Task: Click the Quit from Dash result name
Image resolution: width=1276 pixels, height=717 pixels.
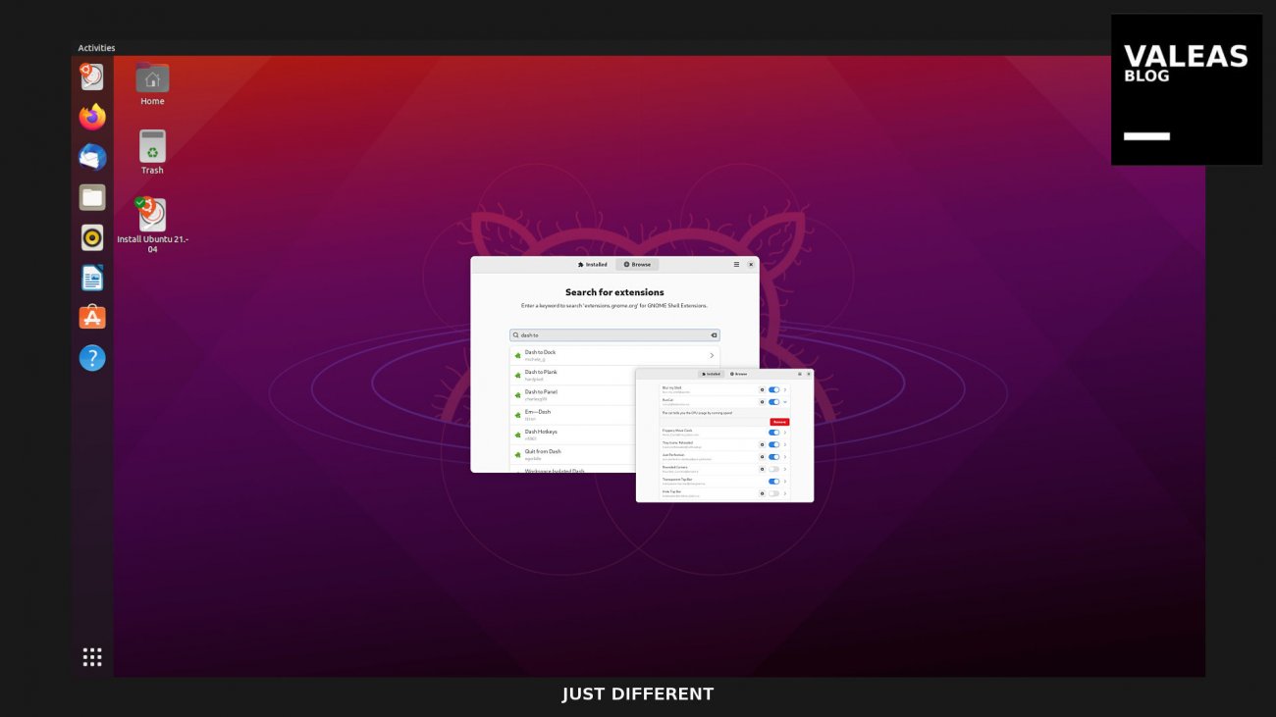Action: click(x=543, y=451)
